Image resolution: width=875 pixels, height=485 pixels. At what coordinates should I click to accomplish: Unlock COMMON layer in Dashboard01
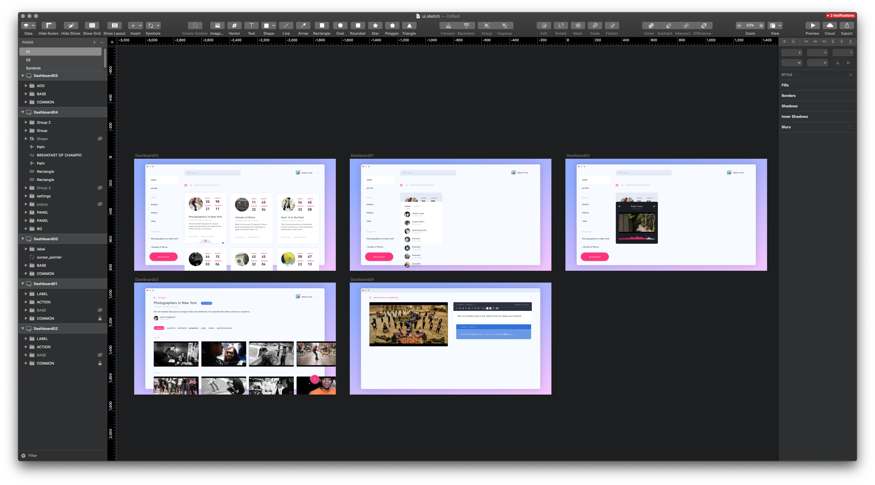click(100, 318)
